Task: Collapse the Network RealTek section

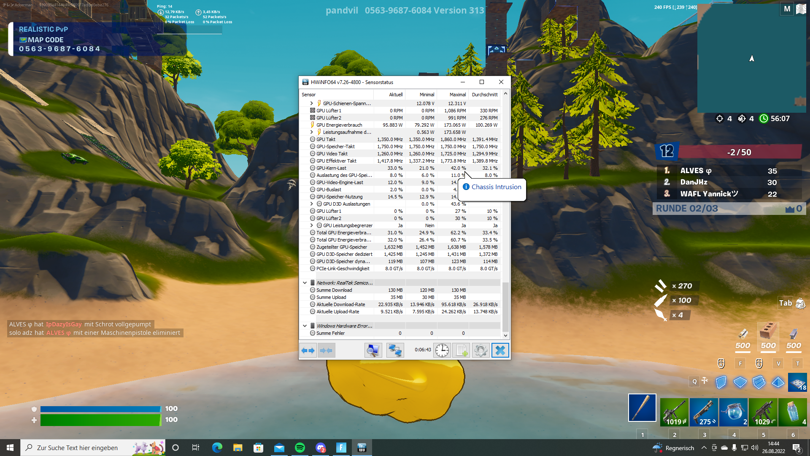Action: [305, 283]
